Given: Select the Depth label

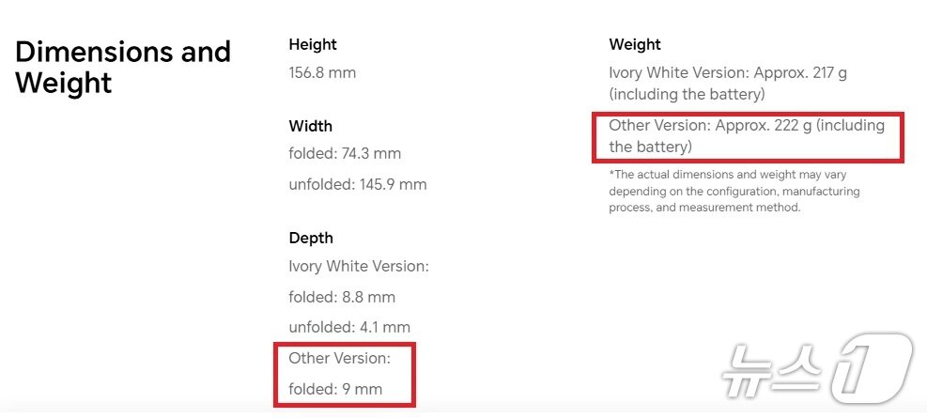Looking at the screenshot, I should (311, 238).
